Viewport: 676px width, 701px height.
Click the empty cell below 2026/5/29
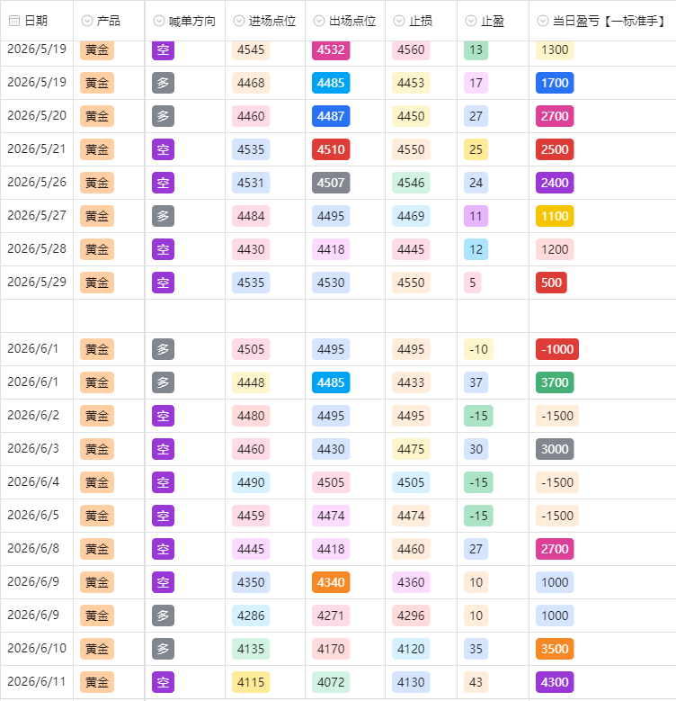tap(37, 316)
